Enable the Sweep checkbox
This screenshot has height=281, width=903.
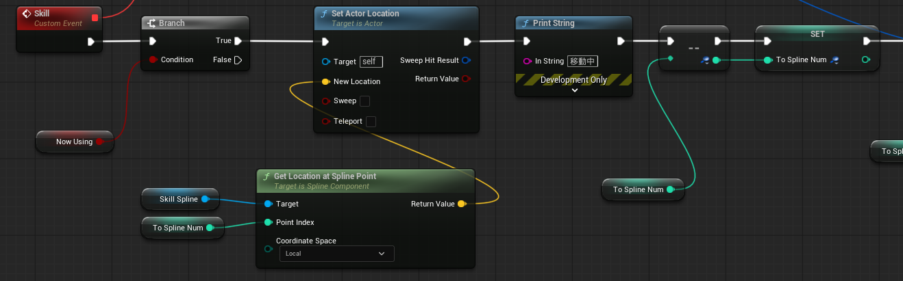[364, 101]
